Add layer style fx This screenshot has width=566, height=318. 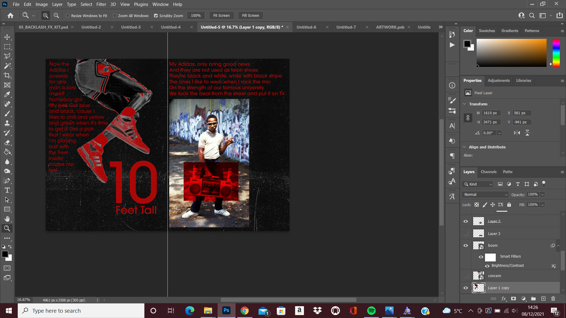point(504,298)
